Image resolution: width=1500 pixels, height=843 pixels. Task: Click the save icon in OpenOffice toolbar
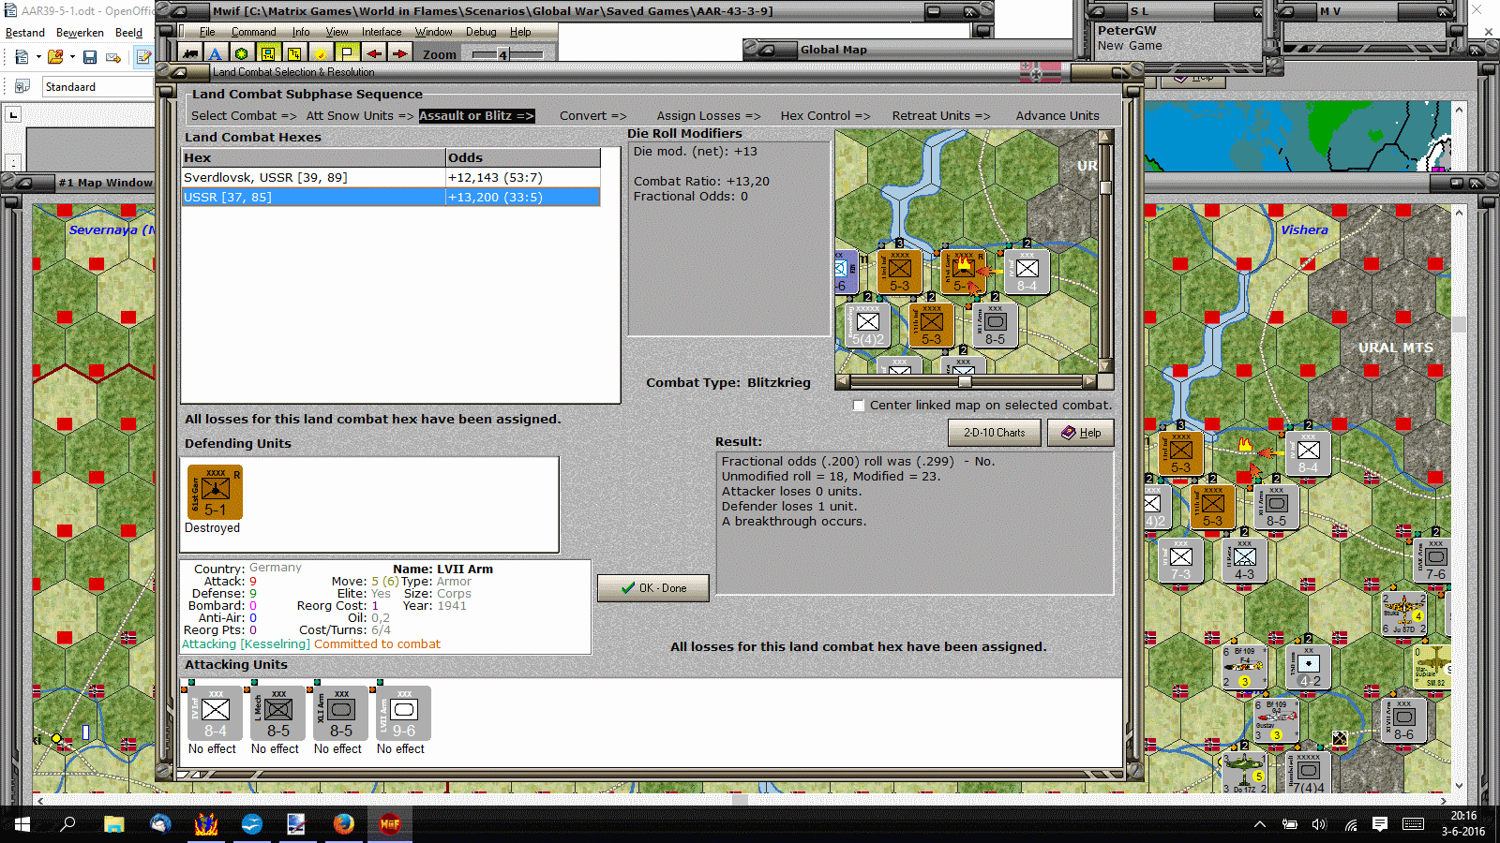click(90, 57)
